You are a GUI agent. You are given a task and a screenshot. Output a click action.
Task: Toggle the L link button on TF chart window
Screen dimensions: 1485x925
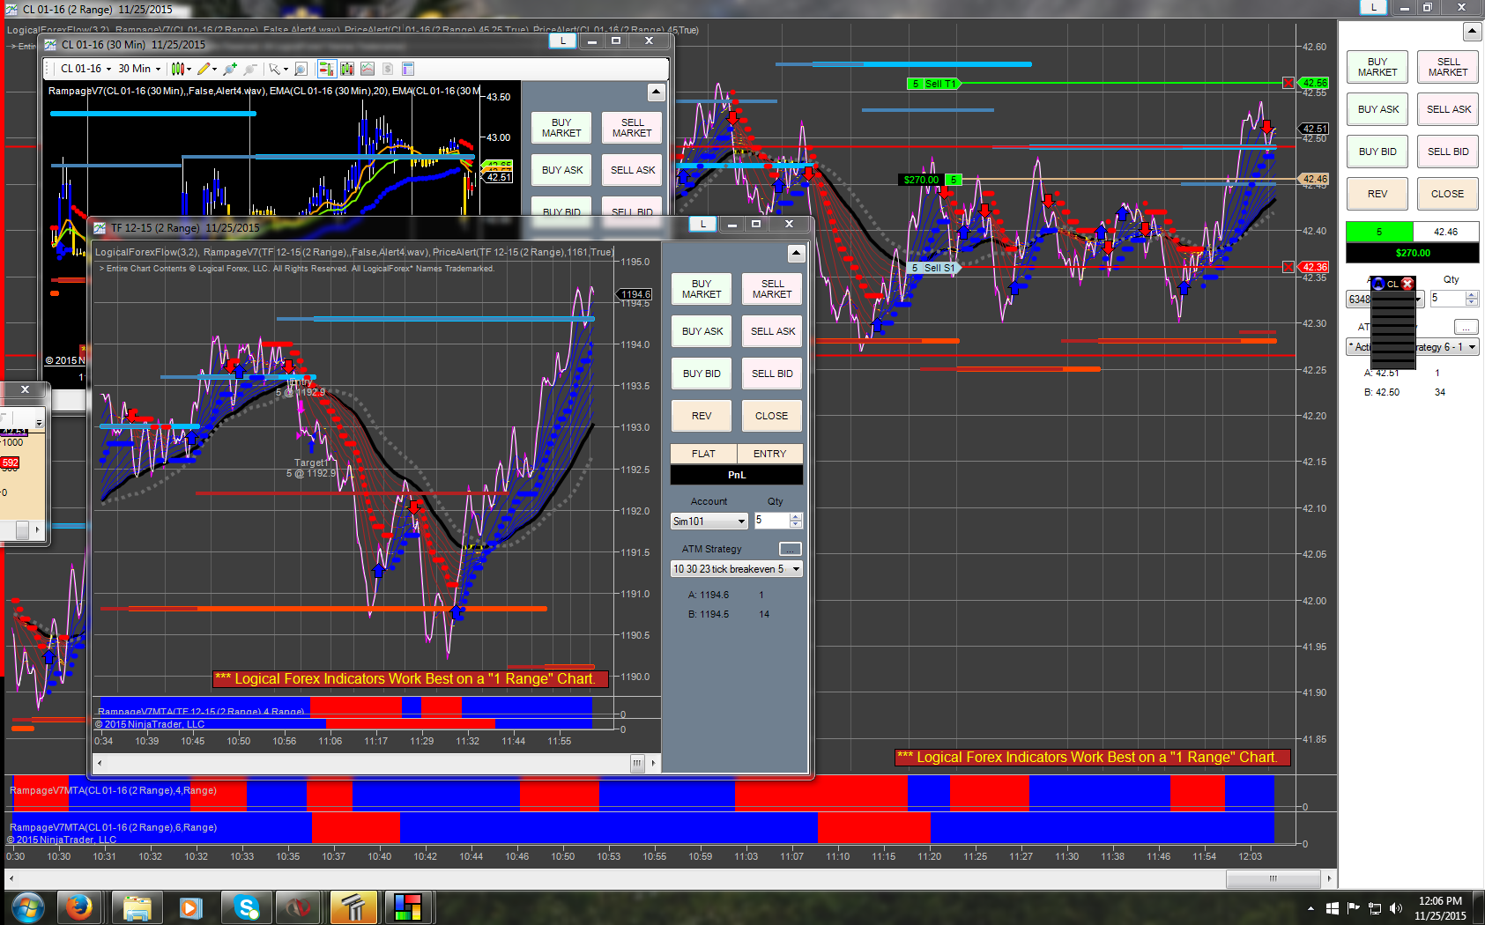(702, 225)
